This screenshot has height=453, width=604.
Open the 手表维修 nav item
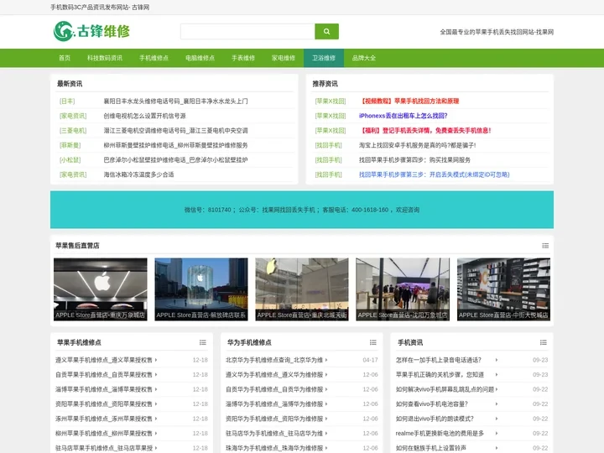pos(243,58)
